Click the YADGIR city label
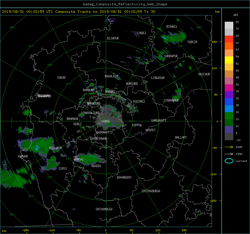 click(192, 42)
